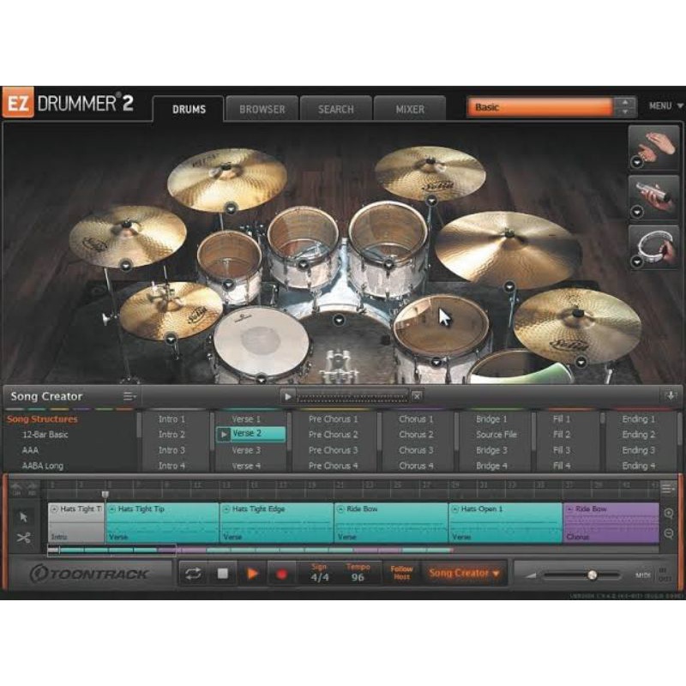Open the Song Creator list menu icon
The width and height of the screenshot is (686, 686).
[x=129, y=396]
